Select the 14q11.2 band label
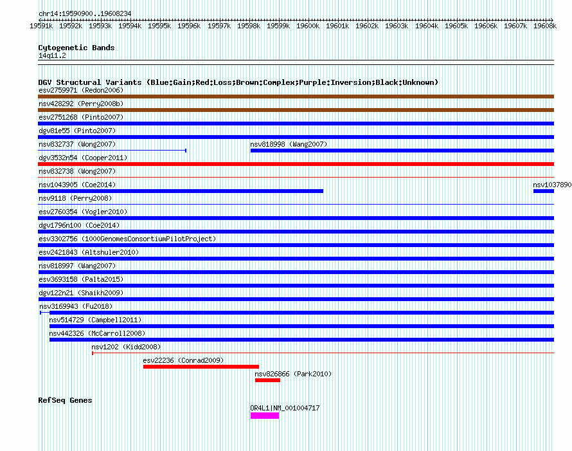This screenshot has width=572, height=451. 52,55
